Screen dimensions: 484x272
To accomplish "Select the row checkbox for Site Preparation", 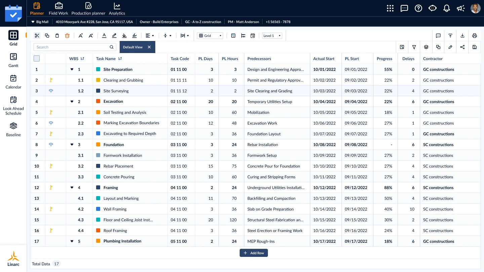I will point(37,69).
